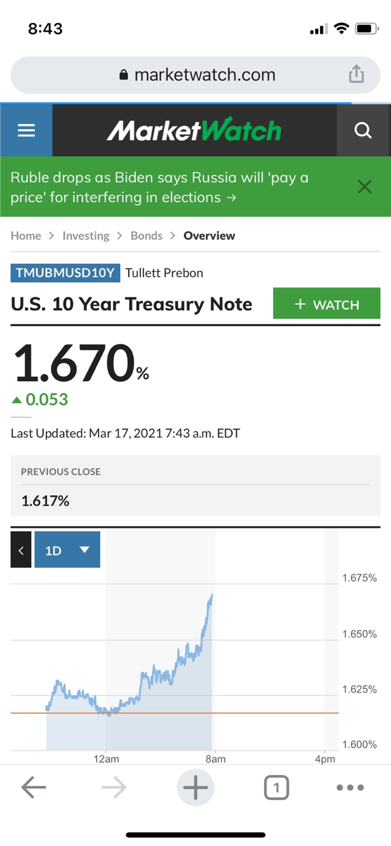Viewport: 391px width, 846px height.
Task: Tap the browser forward arrow
Action: pyautogui.click(x=114, y=787)
